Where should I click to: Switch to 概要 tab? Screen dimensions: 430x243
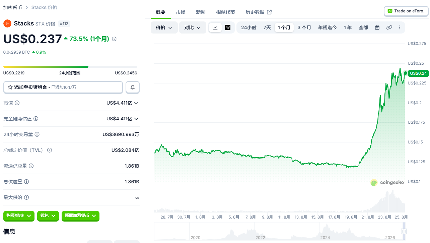(161, 12)
